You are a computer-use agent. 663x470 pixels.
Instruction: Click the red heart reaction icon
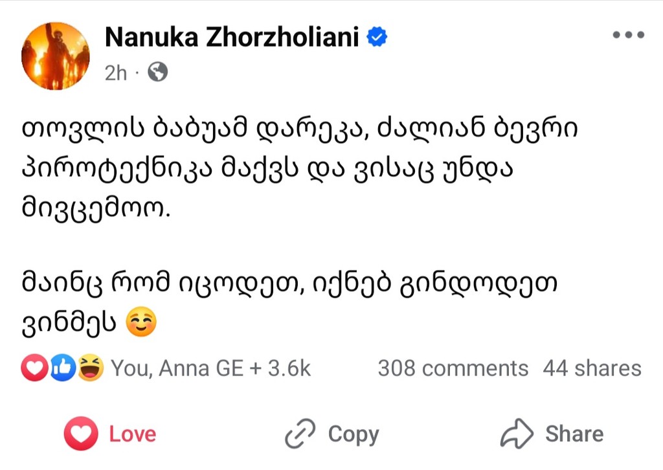pyautogui.click(x=34, y=368)
